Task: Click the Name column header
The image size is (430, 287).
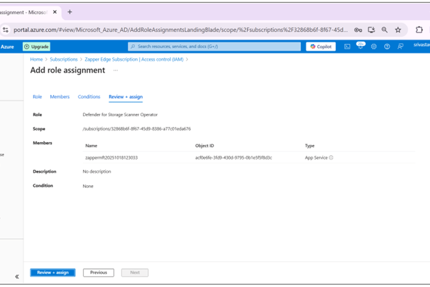Action: coord(91,146)
